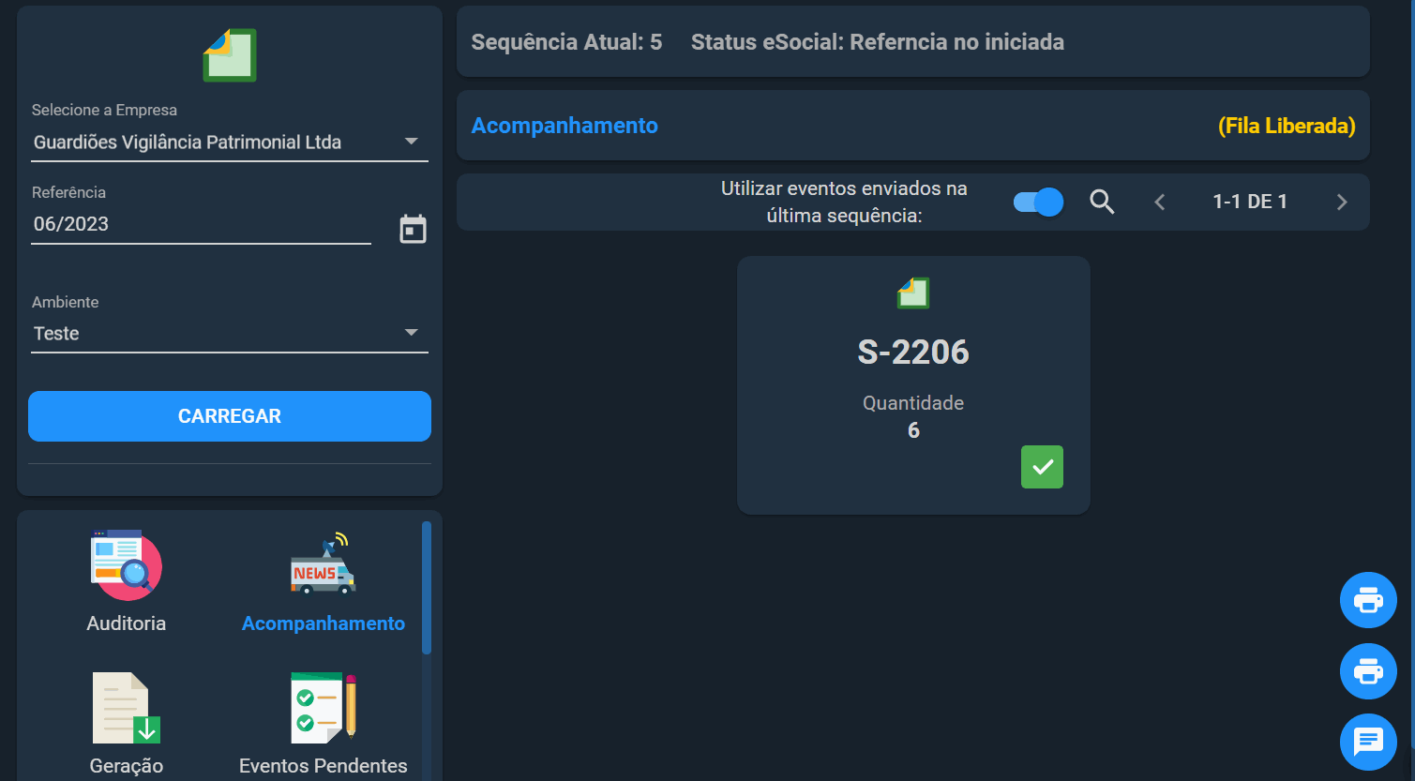Click 'Guardiões Vigilância Patrimonial Ltda' text

point(188,143)
